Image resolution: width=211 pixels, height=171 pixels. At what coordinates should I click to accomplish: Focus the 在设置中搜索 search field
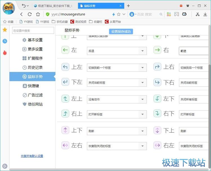click(x=33, y=30)
